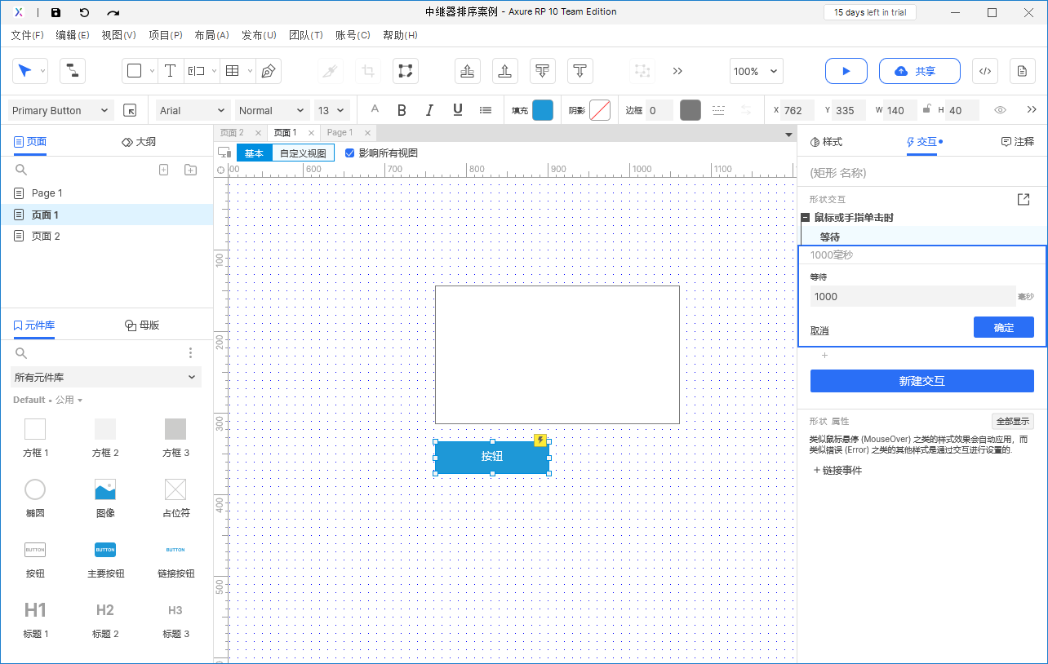Open the Arial font dropdown
Image resolution: width=1048 pixels, height=664 pixels.
pos(193,110)
